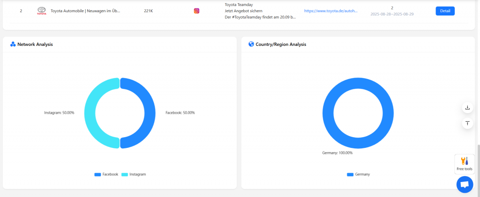Click the Instagram icon in Toyota row
The height and width of the screenshot is (197, 480).
pyautogui.click(x=196, y=11)
